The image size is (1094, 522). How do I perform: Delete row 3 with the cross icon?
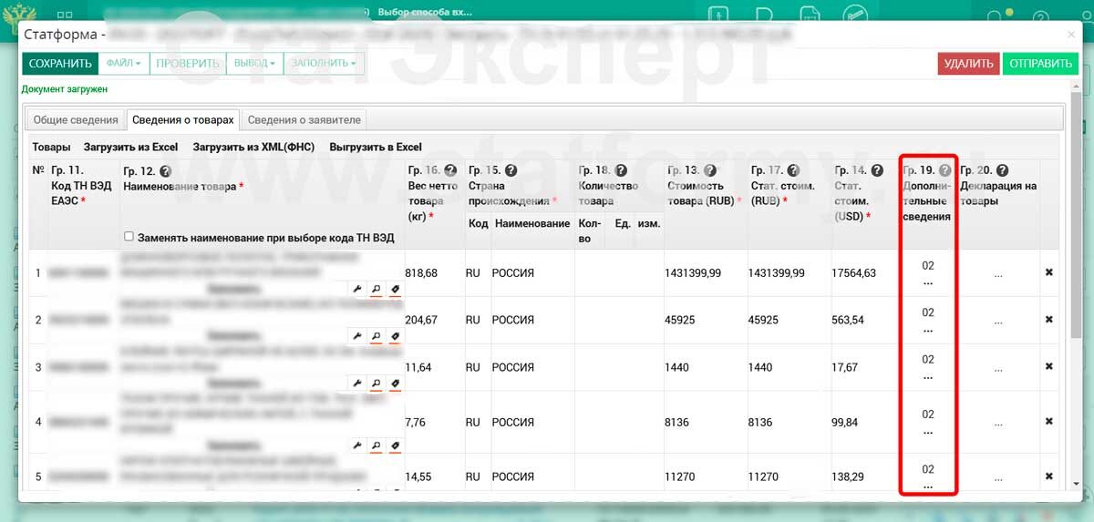tap(1049, 367)
